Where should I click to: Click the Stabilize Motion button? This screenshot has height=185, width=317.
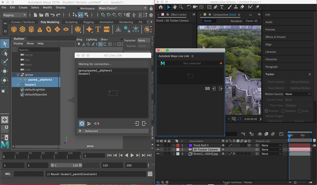pyautogui.click(x=300, y=88)
